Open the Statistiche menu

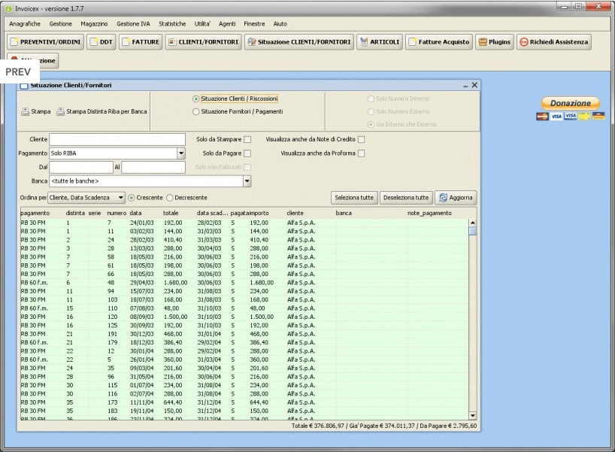pos(172,24)
